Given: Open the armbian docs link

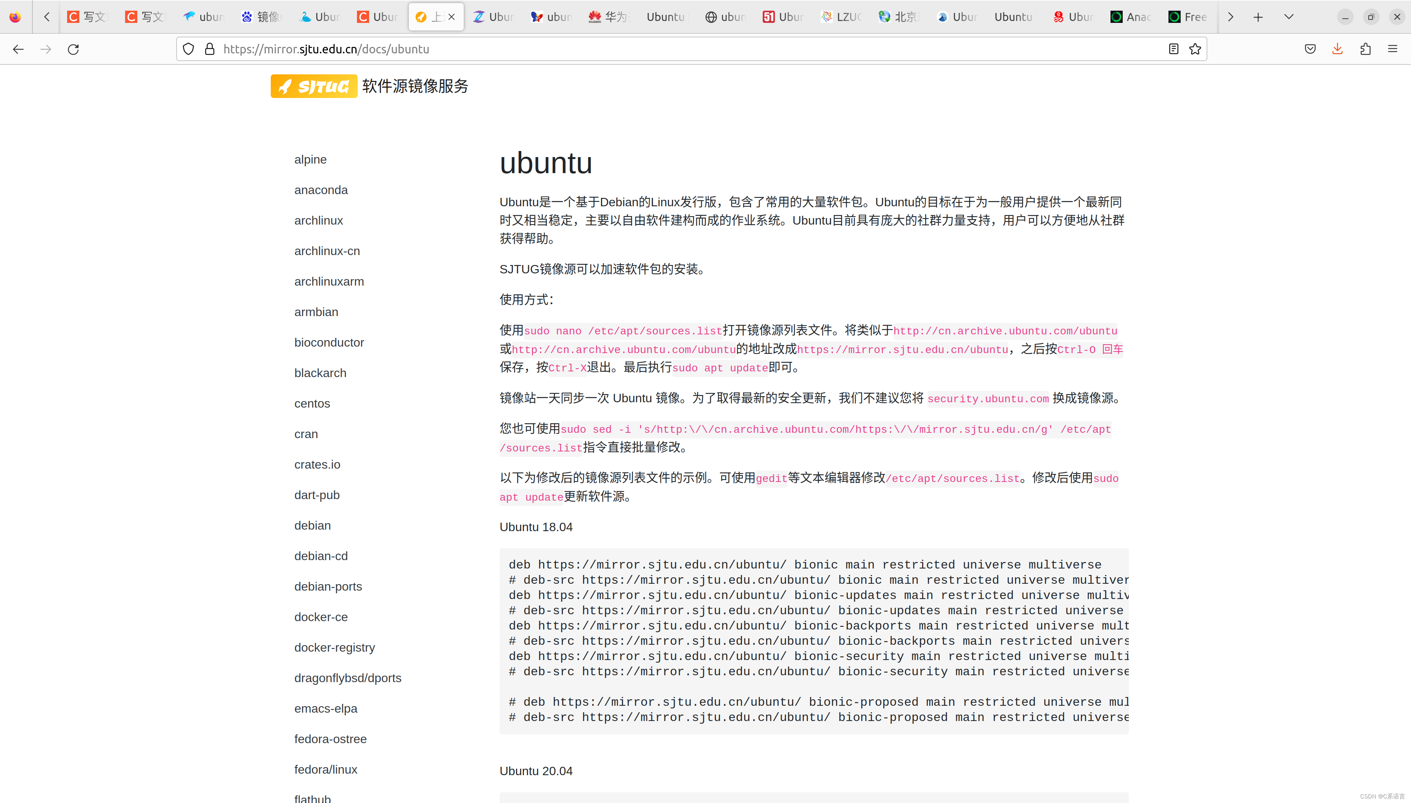Looking at the screenshot, I should 317,312.
